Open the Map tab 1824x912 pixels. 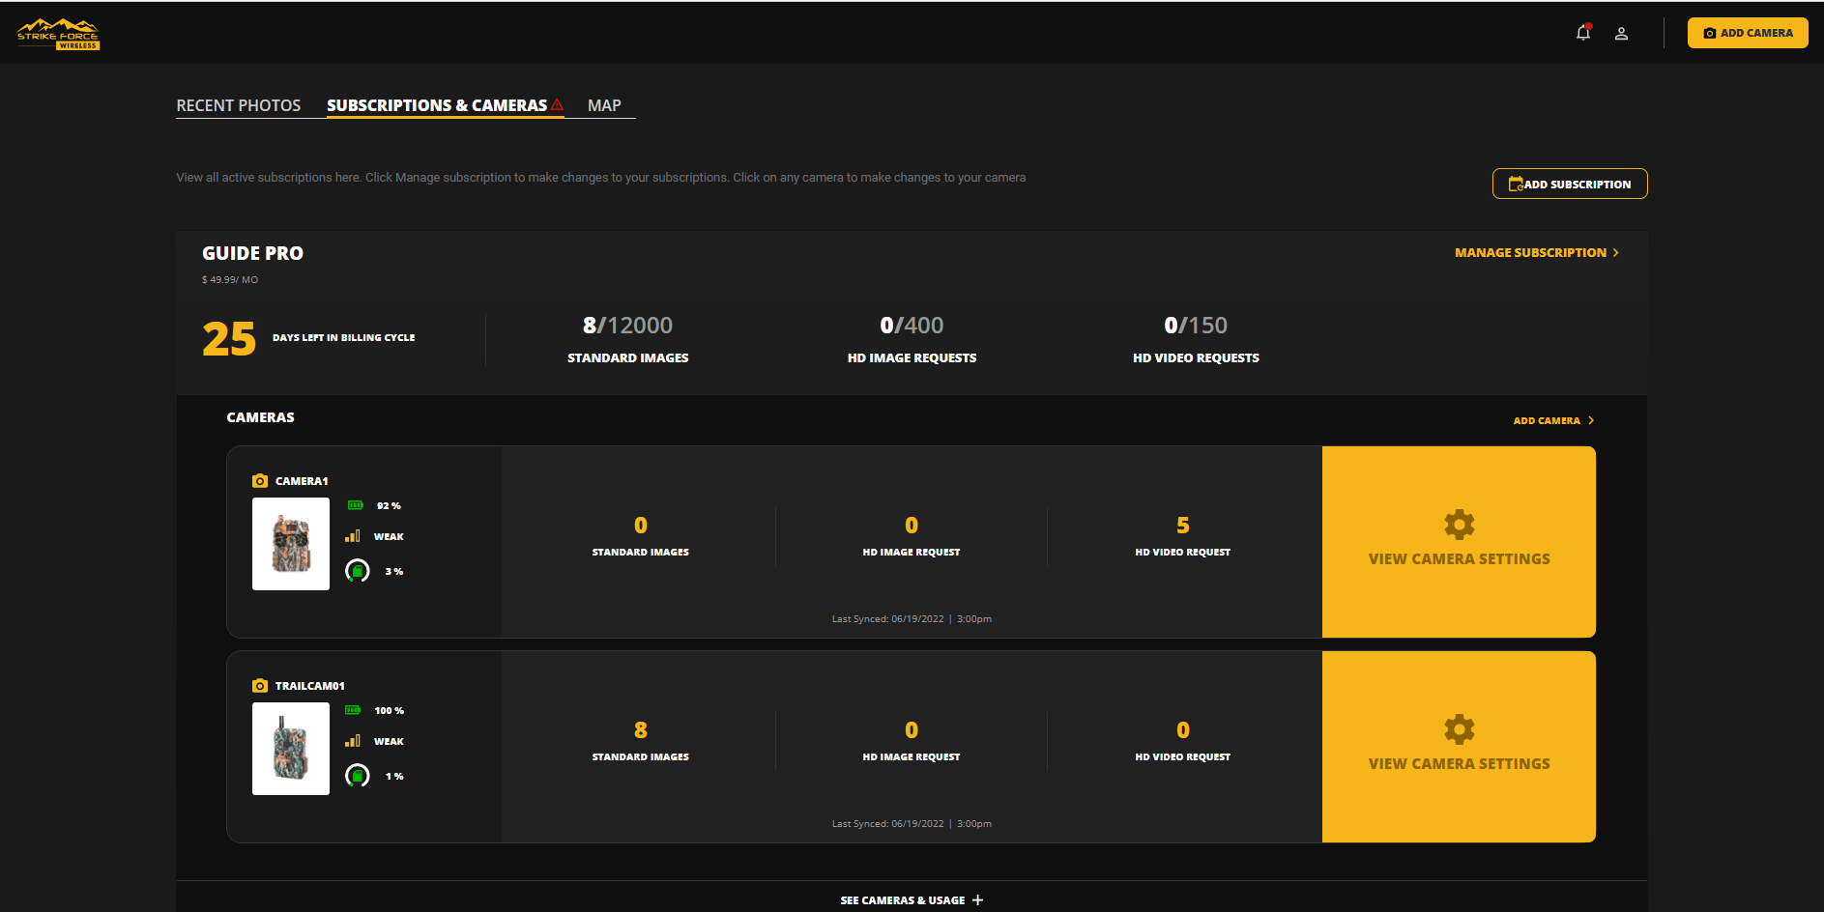(x=604, y=105)
